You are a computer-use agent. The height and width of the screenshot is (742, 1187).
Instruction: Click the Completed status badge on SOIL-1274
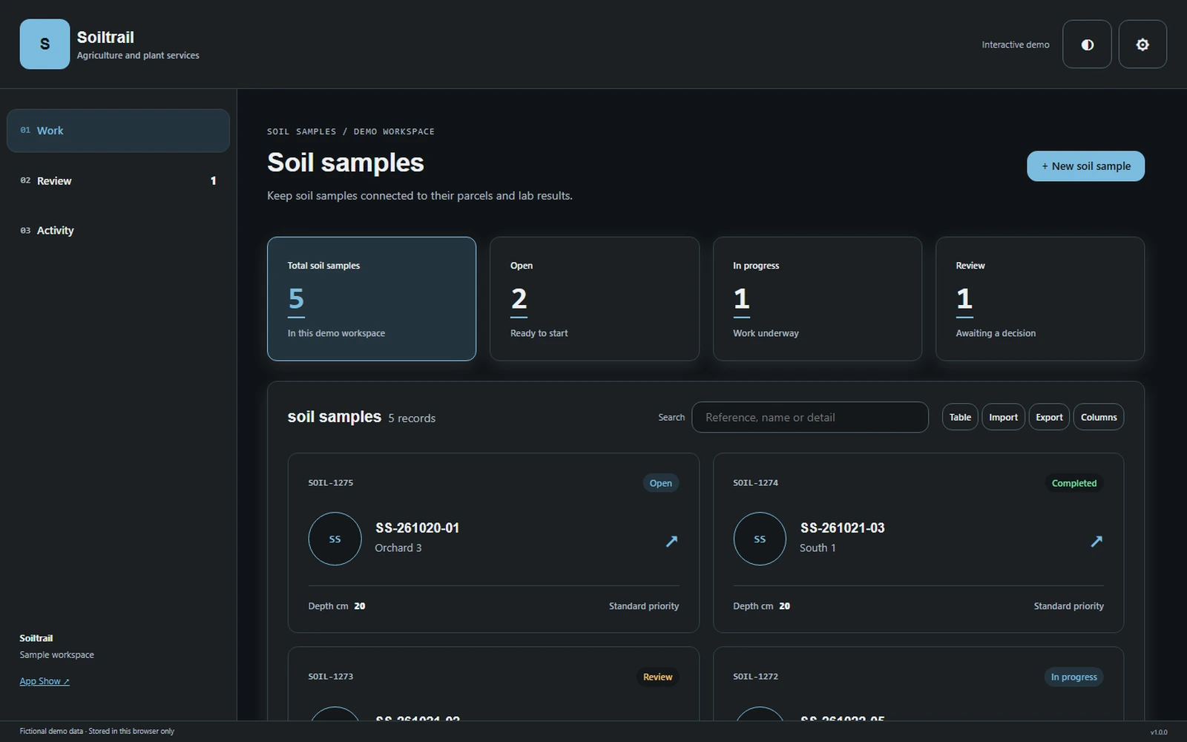(1073, 483)
